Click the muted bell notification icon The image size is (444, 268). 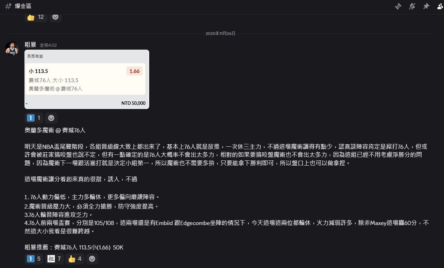pos(412,6)
